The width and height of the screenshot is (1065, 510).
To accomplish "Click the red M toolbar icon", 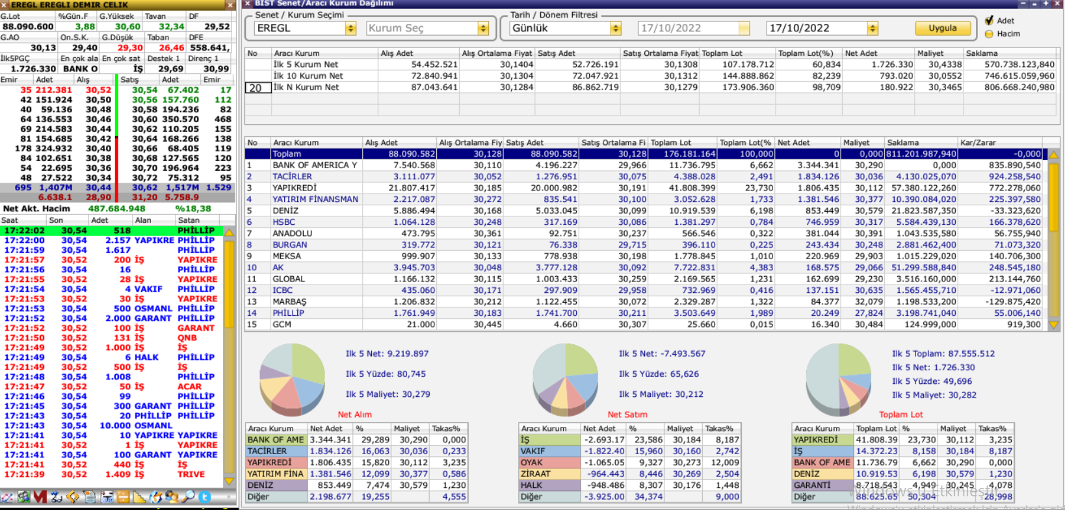I will tap(40, 497).
